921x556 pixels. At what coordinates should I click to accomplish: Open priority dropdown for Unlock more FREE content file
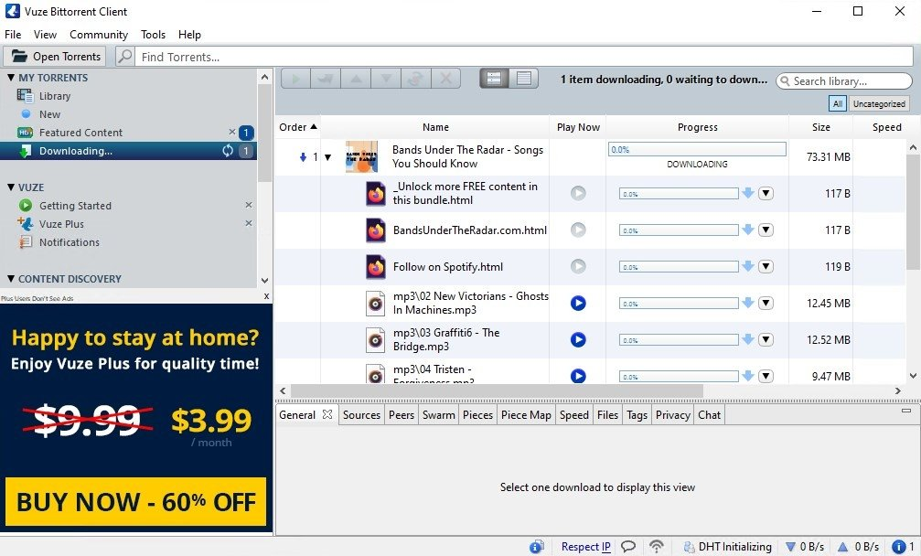(766, 193)
